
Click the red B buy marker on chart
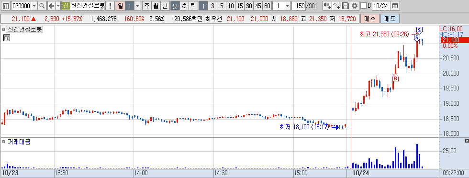395,78
